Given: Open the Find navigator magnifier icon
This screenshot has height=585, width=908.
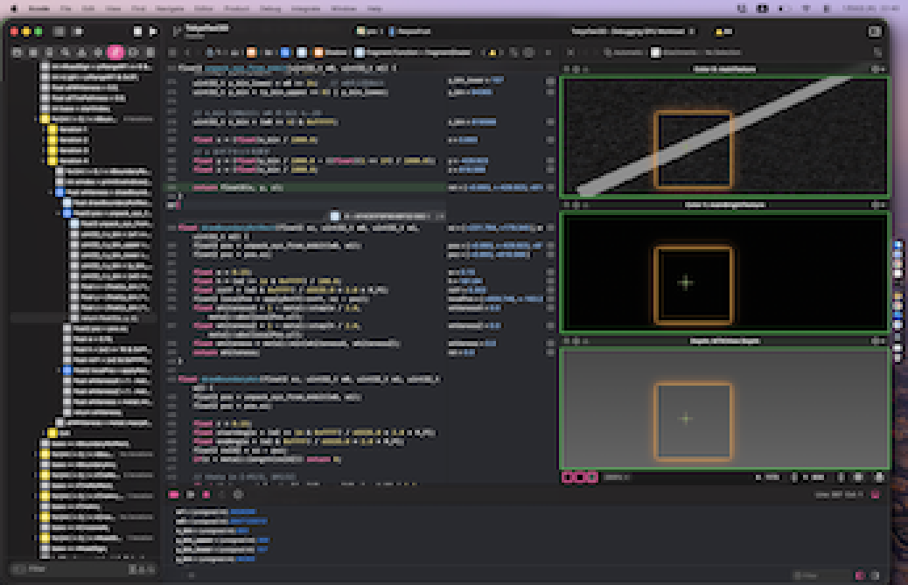Looking at the screenshot, I should [66, 52].
